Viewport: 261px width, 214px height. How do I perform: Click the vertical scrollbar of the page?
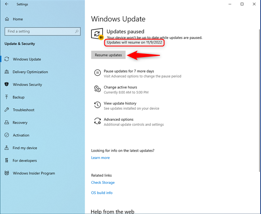[x=260, y=101]
